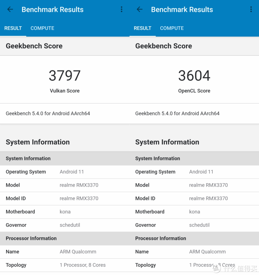This screenshot has height=275, width=259.
Task: Select the RESULT tab in the OpenCL panel
Action: (142, 28)
